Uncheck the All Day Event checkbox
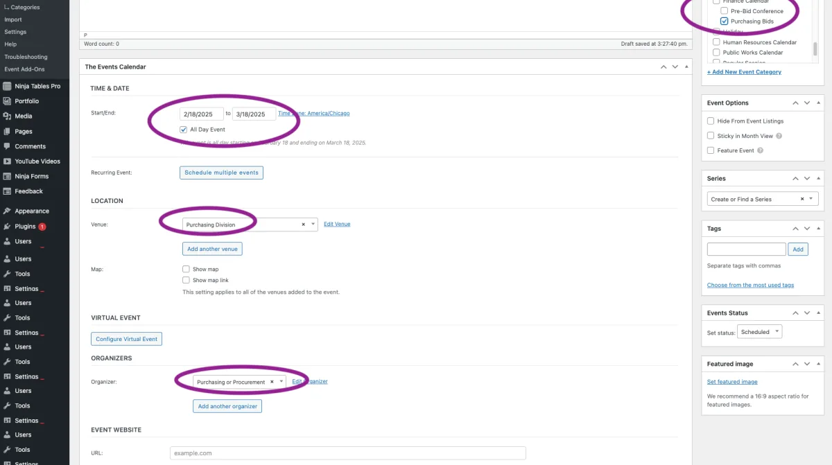This screenshot has width=832, height=465. 184,130
